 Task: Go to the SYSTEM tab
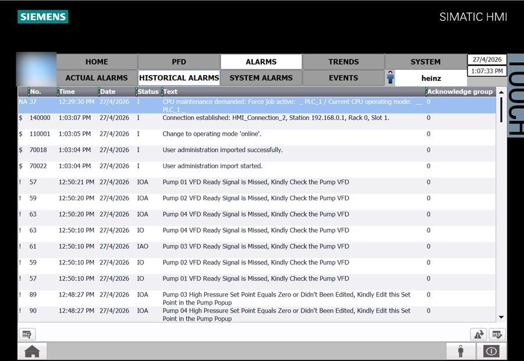tap(426, 62)
